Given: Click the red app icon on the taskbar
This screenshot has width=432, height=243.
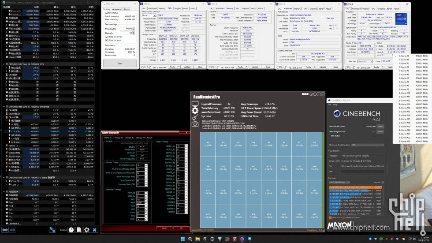Looking at the screenshot, I should pos(235,239).
